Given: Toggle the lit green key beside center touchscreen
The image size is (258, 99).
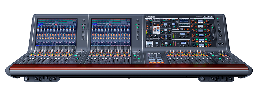Looking at the screenshot, I should pyautogui.click(x=138, y=27).
